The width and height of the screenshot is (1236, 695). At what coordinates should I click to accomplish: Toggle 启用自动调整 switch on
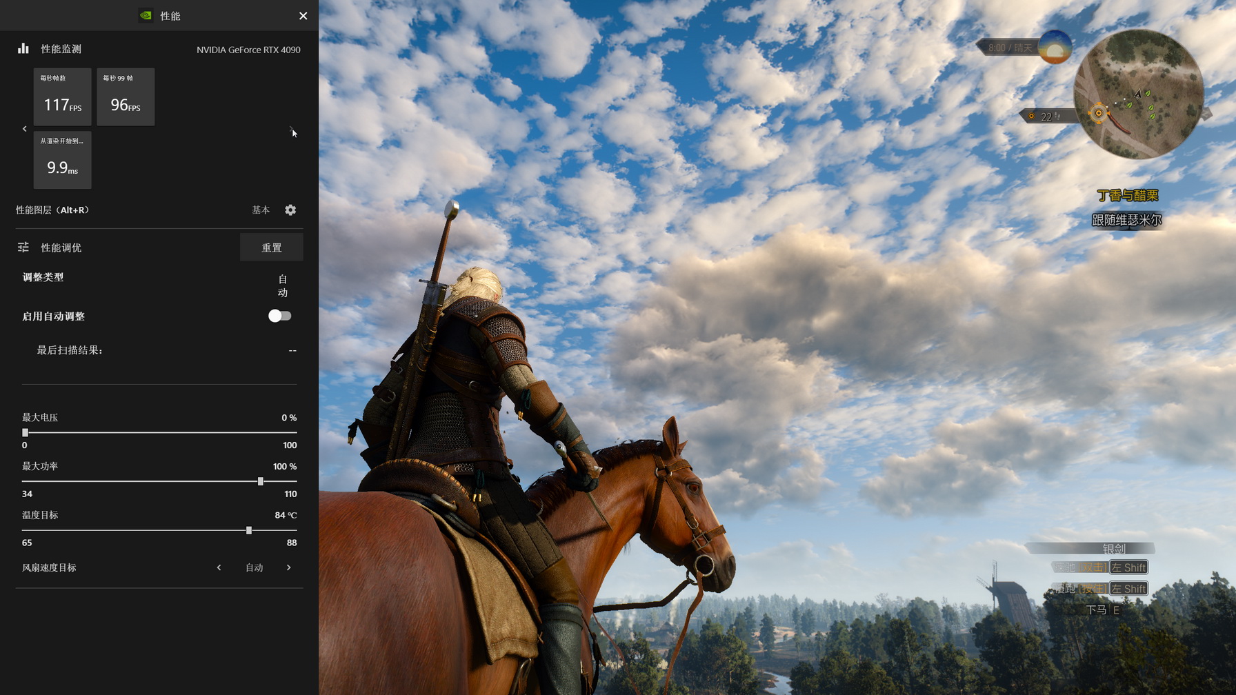(x=279, y=316)
